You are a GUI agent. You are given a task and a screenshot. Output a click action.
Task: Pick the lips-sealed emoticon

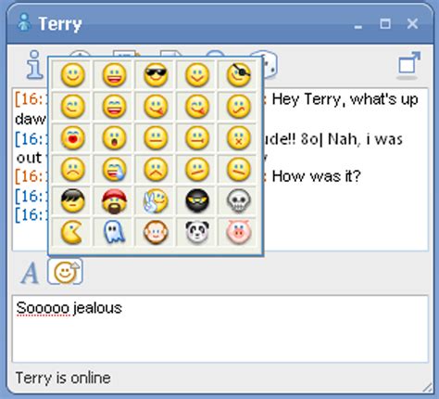pyautogui.click(x=197, y=138)
